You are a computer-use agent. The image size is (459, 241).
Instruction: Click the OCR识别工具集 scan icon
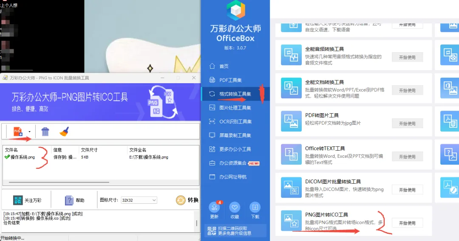pyautogui.click(x=212, y=121)
